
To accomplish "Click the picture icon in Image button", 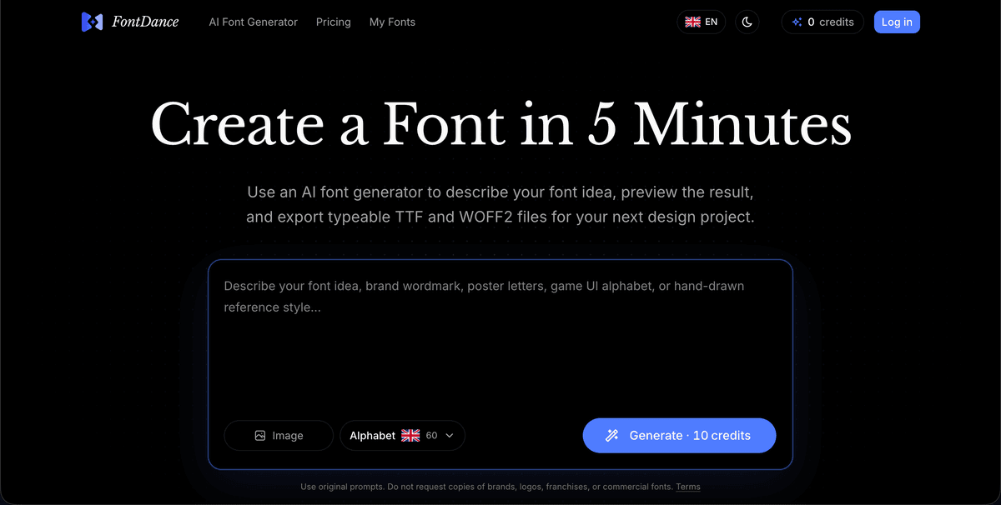I will [260, 436].
